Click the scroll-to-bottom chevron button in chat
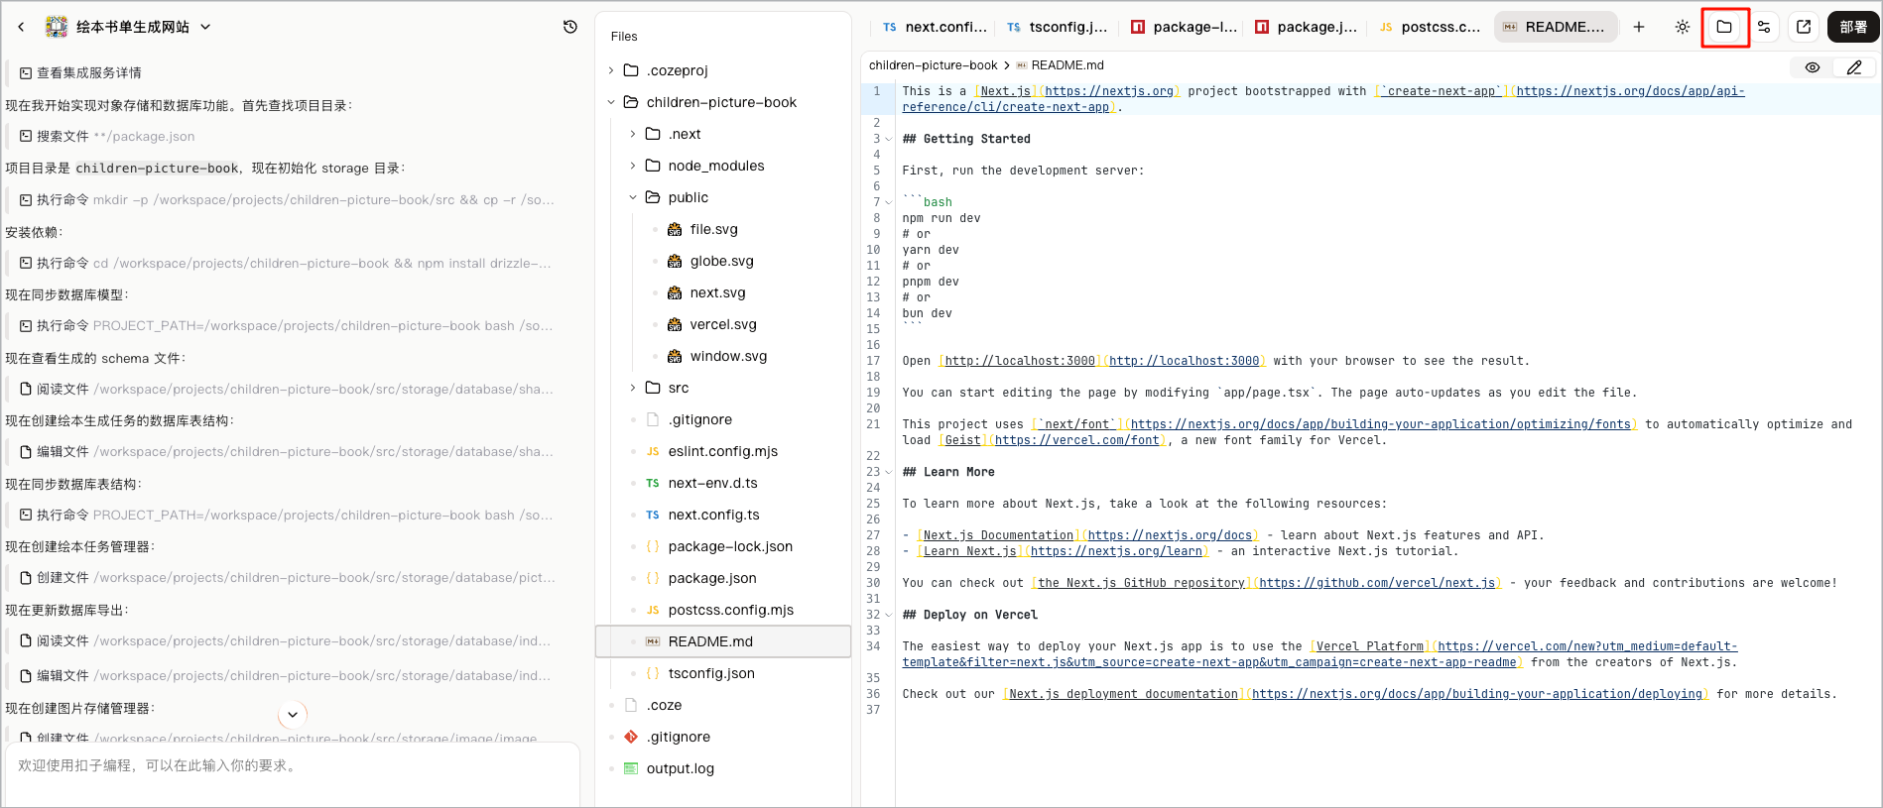This screenshot has height=808, width=1883. point(293,714)
